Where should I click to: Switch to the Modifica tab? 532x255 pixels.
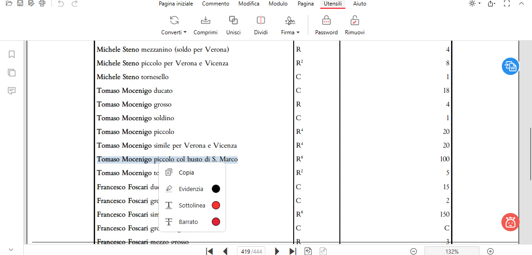tap(249, 4)
